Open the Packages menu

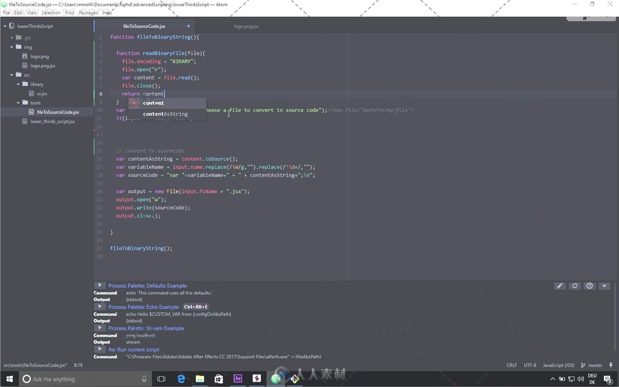[88, 12]
